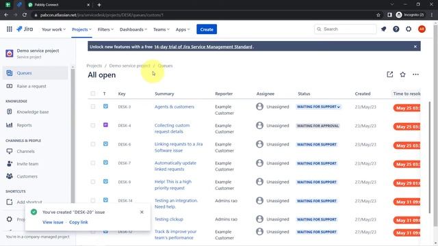This screenshot has height=246, width=438.
Task: Click the issue list vertical scrollbar
Action: coord(430,158)
